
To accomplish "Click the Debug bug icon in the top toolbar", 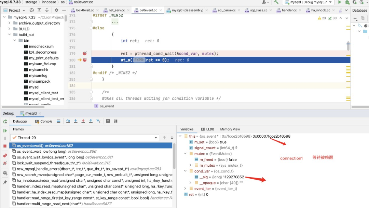I will [x=347, y=2].
